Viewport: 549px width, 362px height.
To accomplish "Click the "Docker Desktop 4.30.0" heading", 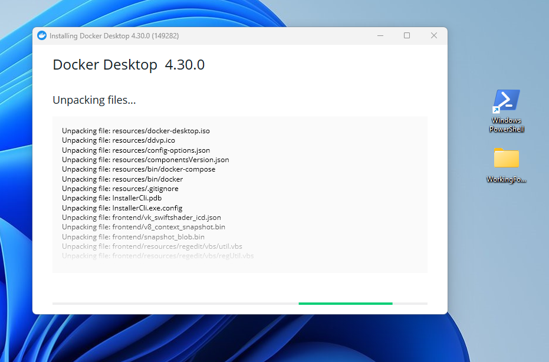I will coord(129,65).
